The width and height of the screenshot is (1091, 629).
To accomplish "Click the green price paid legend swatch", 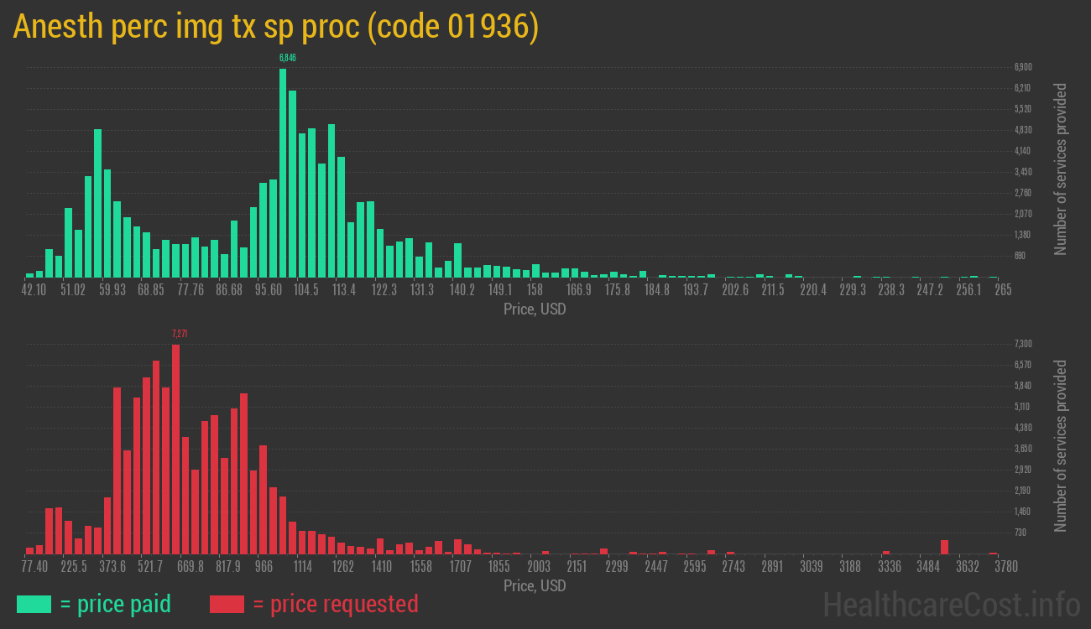I will [x=34, y=604].
